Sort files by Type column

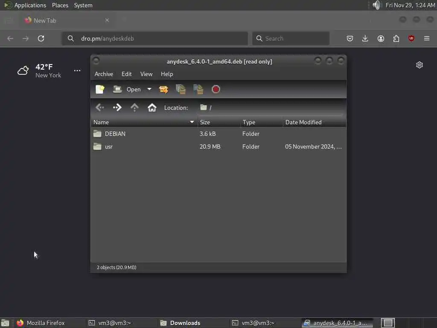pyautogui.click(x=262, y=122)
